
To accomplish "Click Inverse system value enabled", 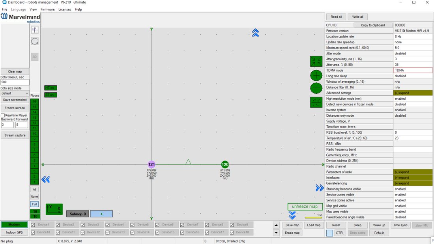I will coord(413,110).
